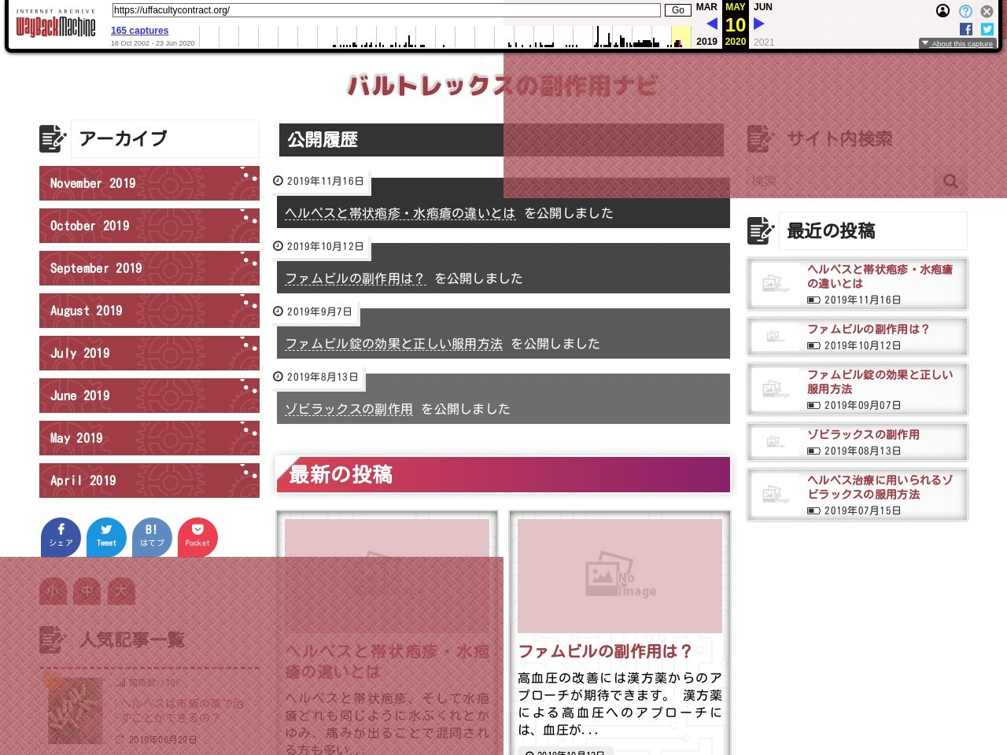Viewport: 1007px width, 755px height.
Task: Click the Twitter Tweet circle icon
Action: point(106,536)
